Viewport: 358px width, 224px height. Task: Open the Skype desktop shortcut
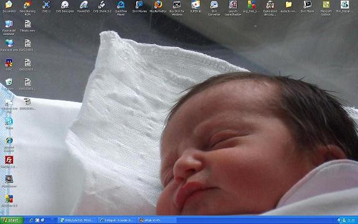coord(9,123)
